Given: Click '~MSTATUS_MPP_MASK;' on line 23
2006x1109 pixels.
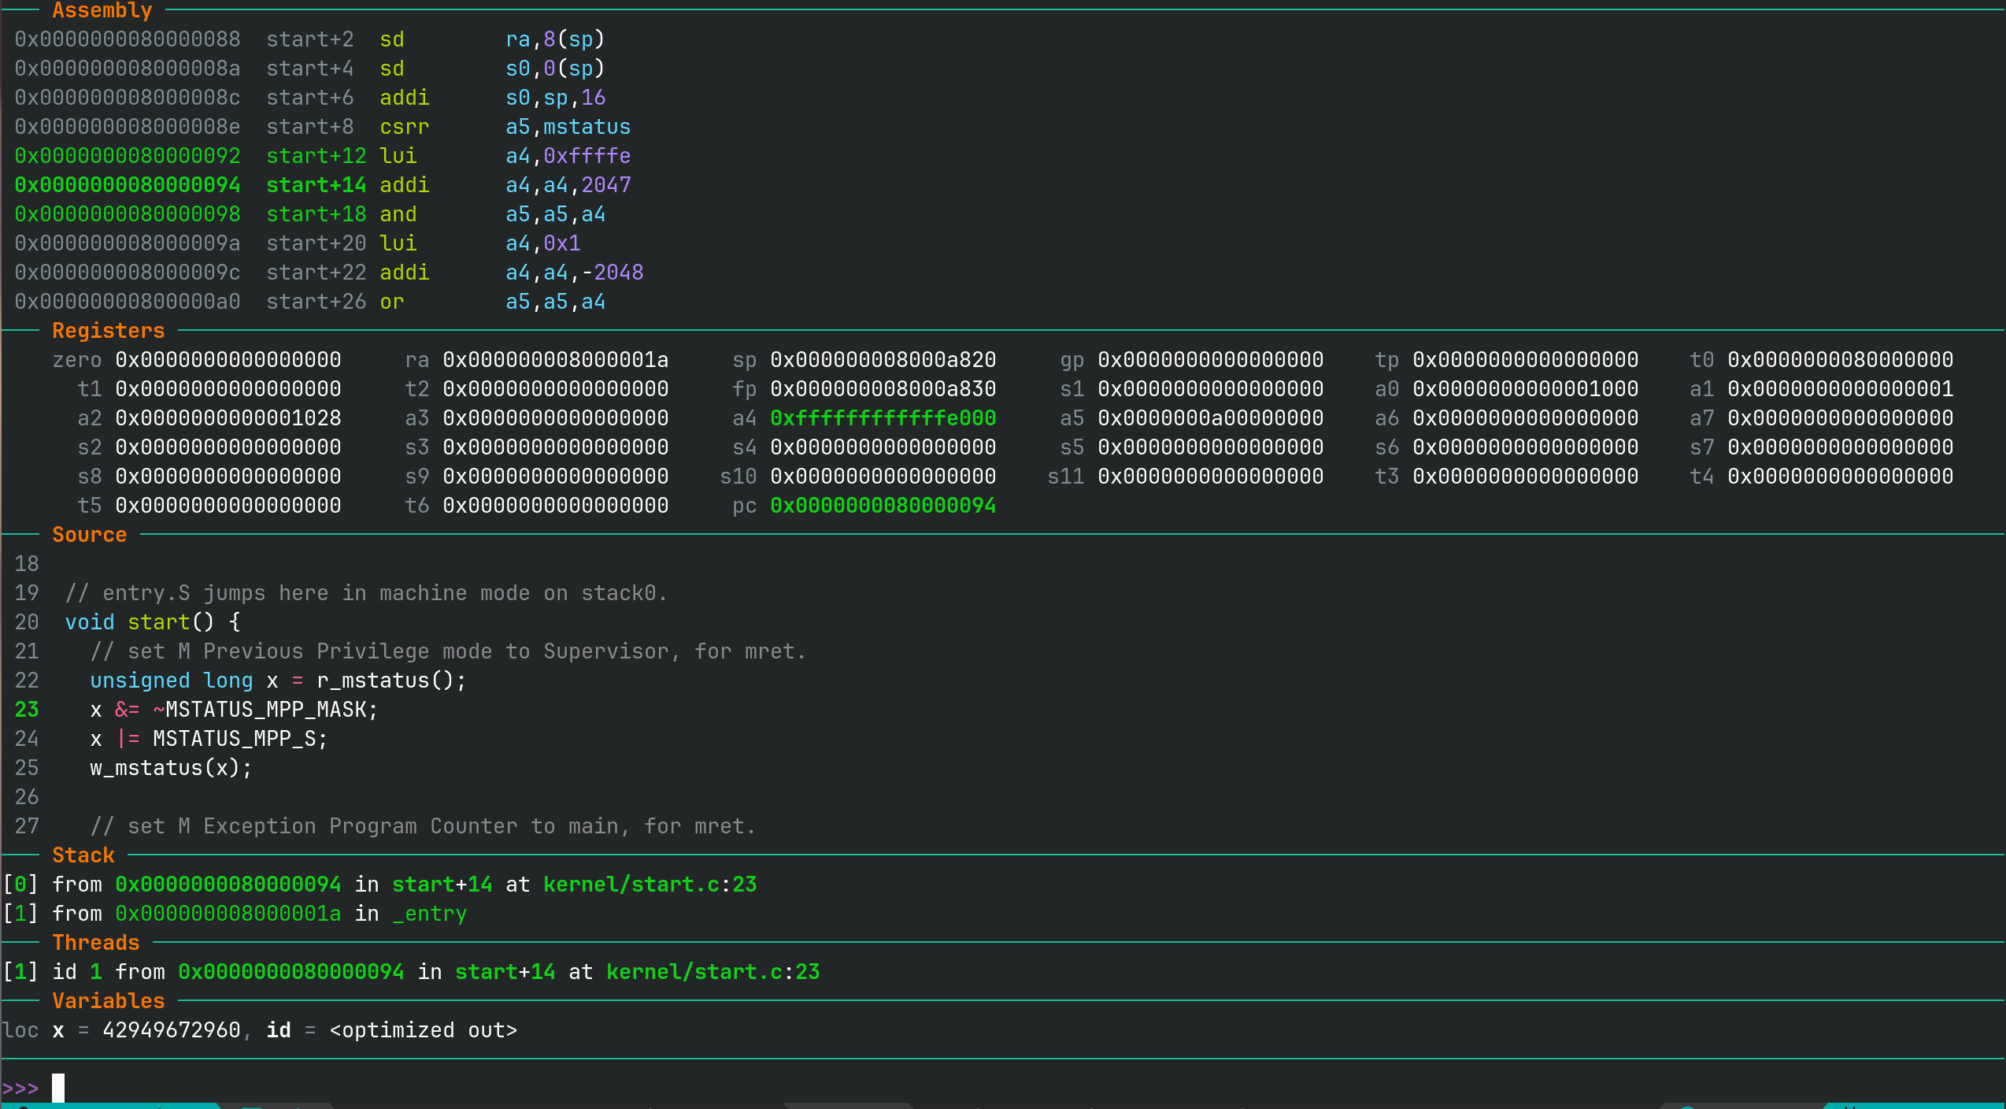Looking at the screenshot, I should click(x=266, y=710).
